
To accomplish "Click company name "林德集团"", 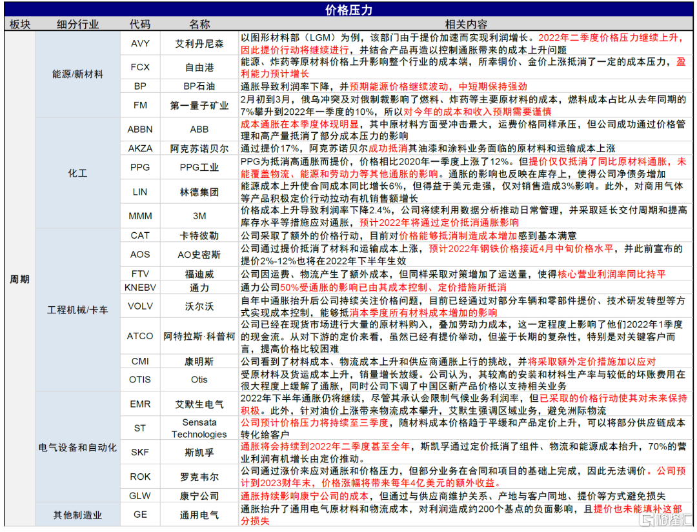I will pos(199,192).
